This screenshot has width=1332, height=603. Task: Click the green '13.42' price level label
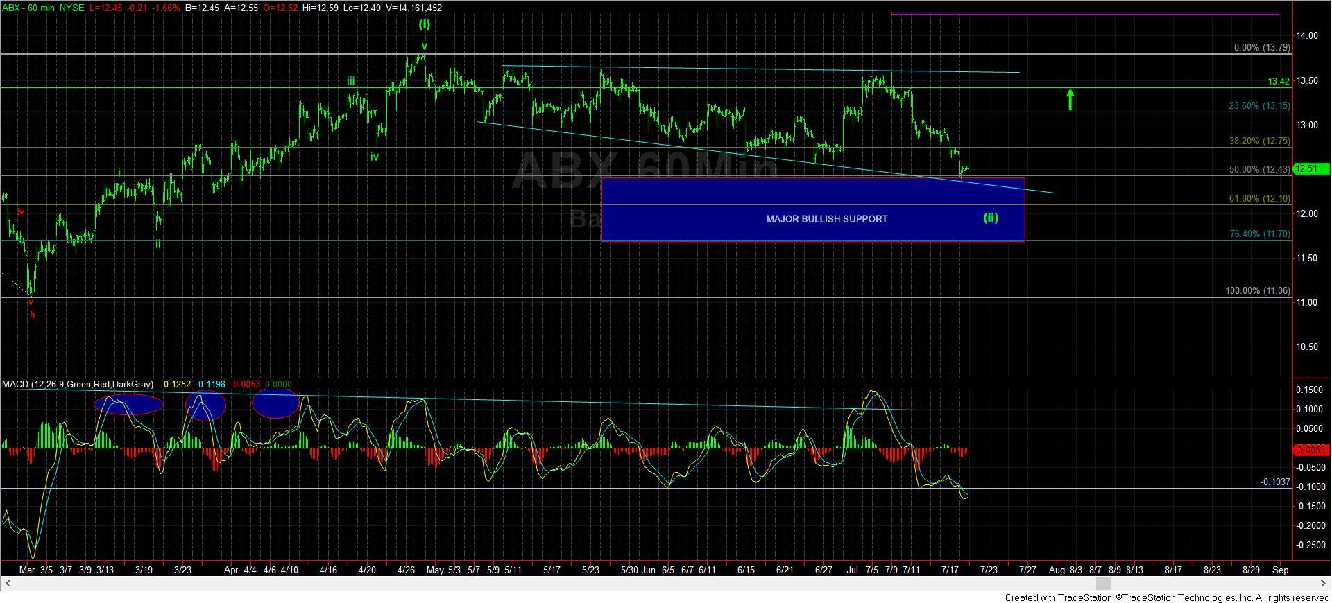(x=1279, y=82)
